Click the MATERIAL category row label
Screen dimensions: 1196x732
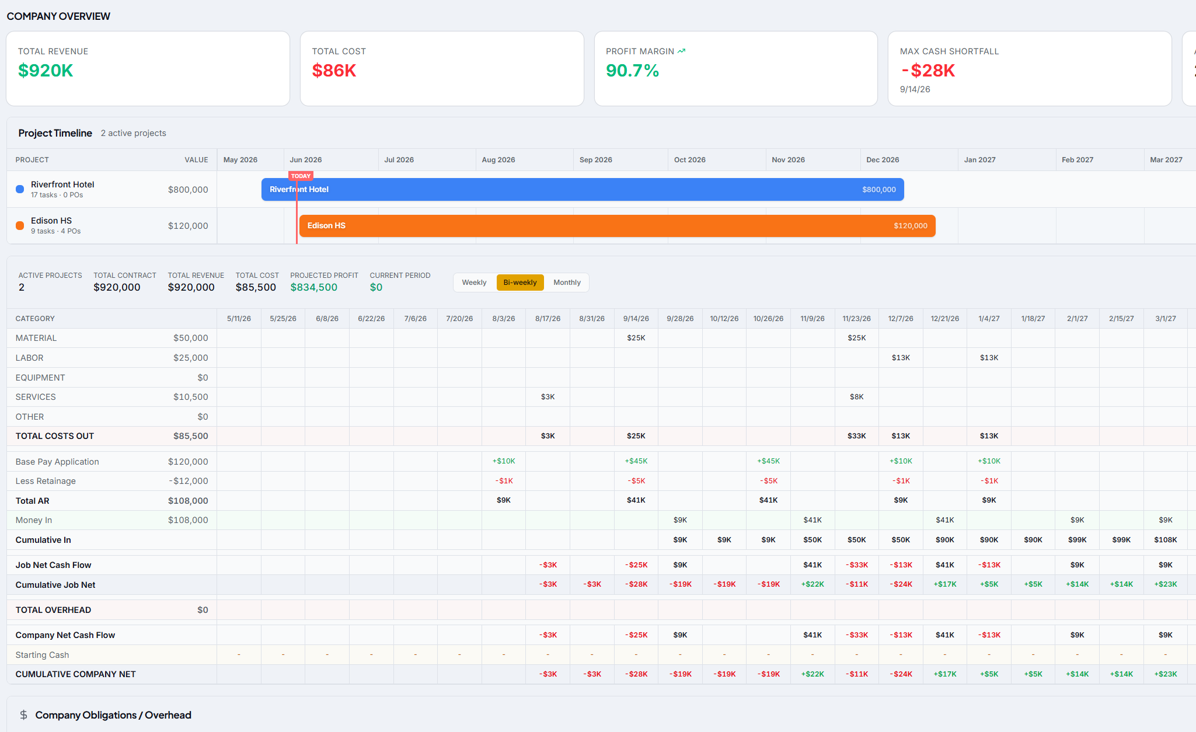point(36,338)
